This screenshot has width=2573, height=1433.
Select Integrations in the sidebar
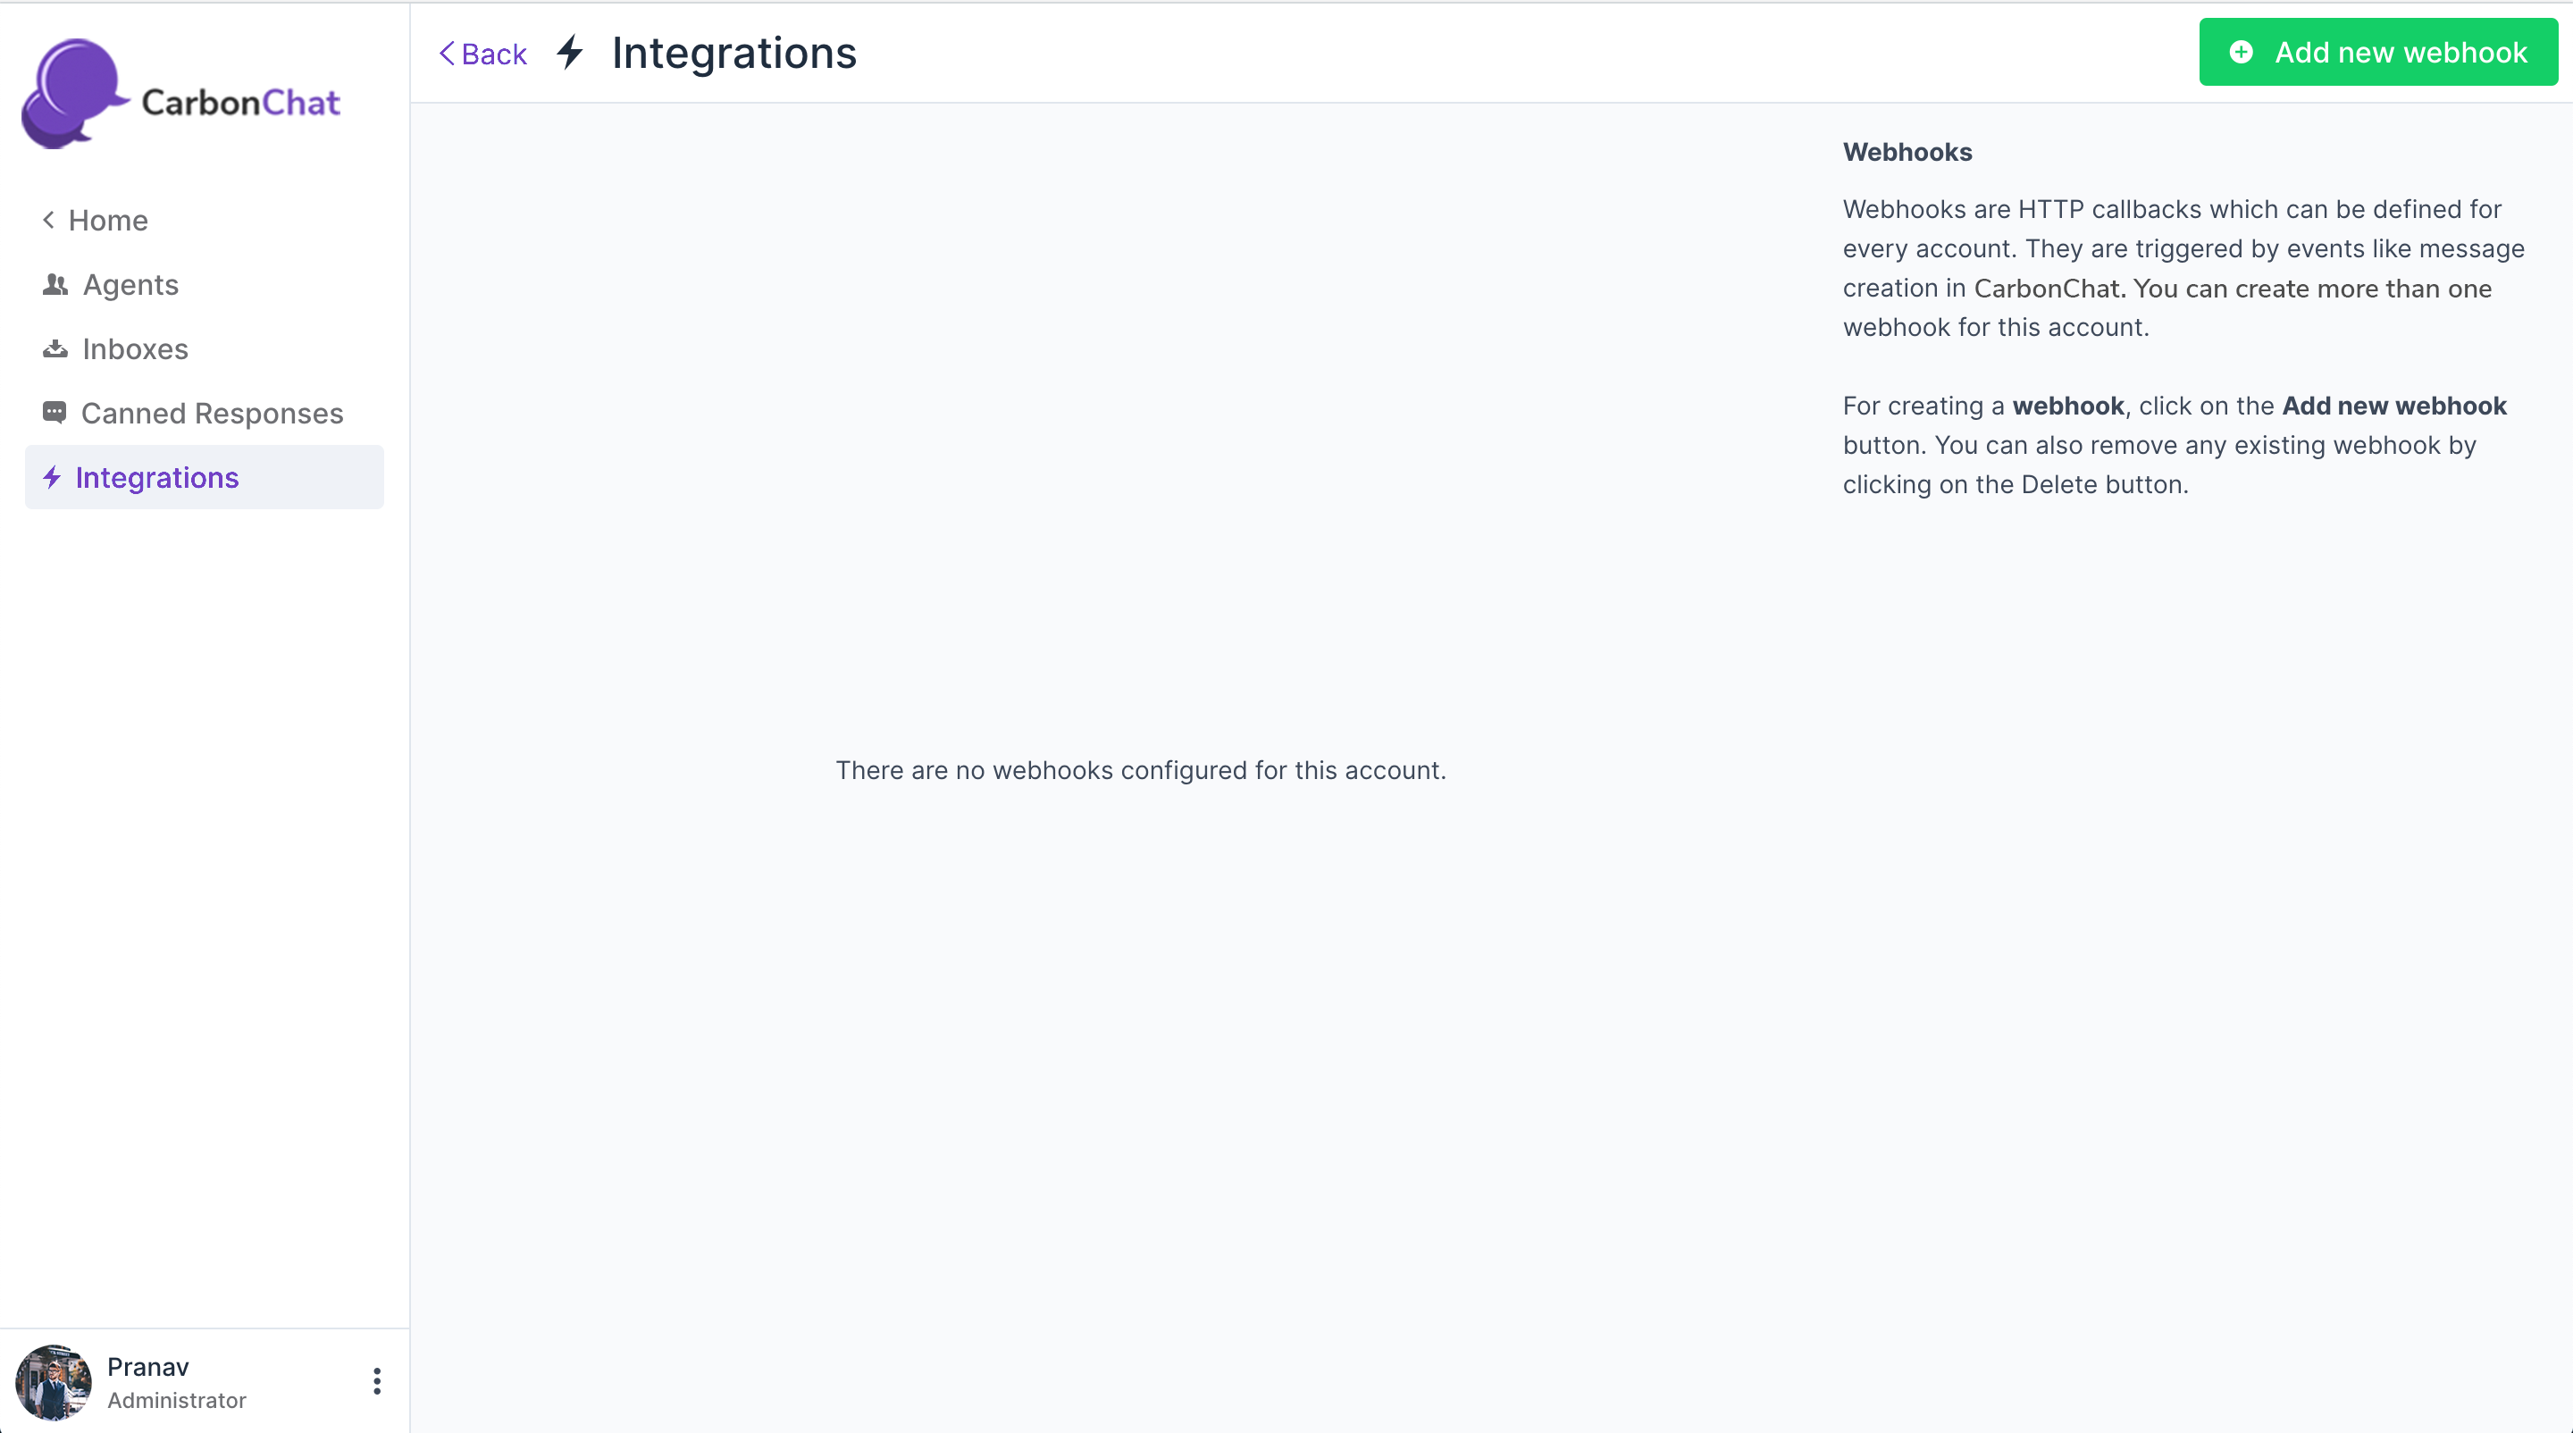point(157,477)
